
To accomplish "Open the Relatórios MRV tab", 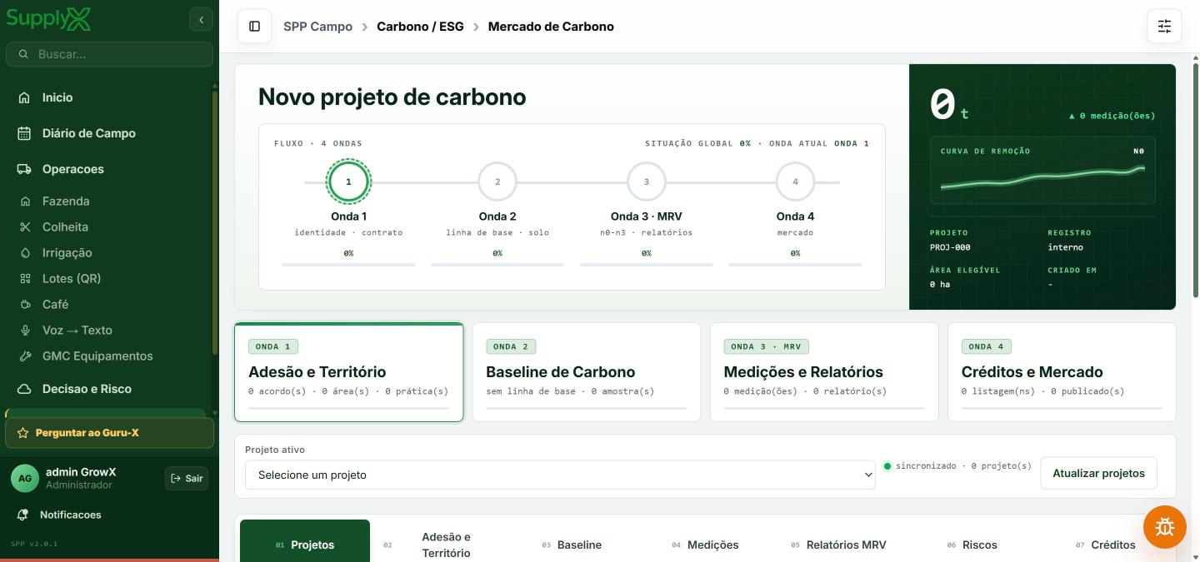I will [839, 545].
